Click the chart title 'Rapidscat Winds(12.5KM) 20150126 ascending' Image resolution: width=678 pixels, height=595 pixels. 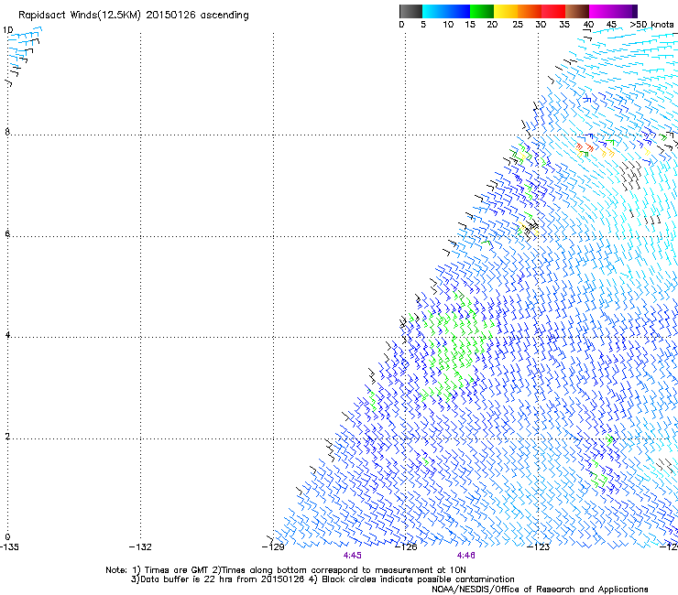pyautogui.click(x=133, y=16)
